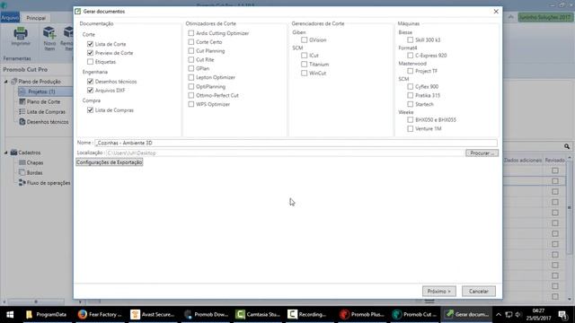Click the Procurar browse button
Screen dimensions: 575x323
tap(482, 153)
